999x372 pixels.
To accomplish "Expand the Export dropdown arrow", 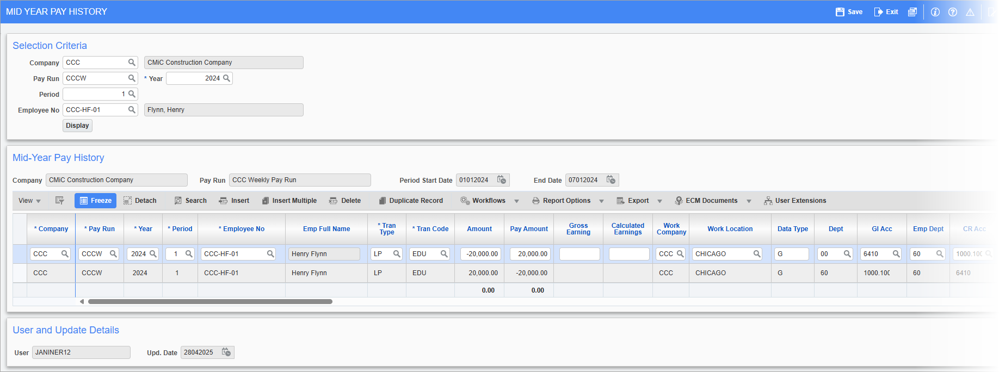I will click(660, 201).
